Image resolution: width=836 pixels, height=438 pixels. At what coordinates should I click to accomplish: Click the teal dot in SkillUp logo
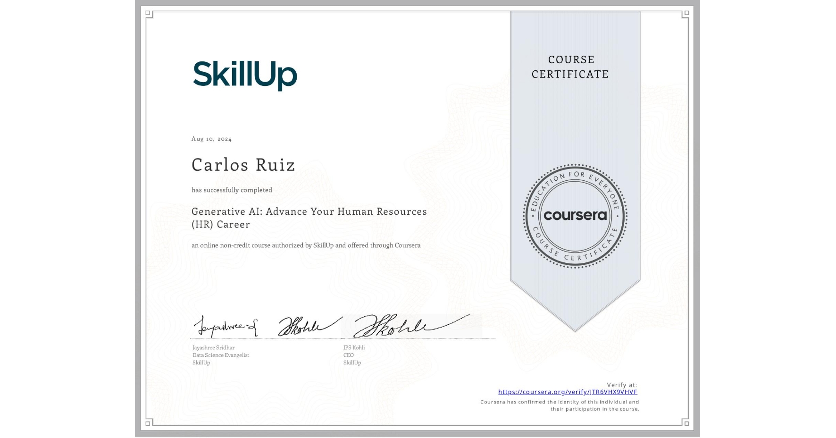click(235, 64)
